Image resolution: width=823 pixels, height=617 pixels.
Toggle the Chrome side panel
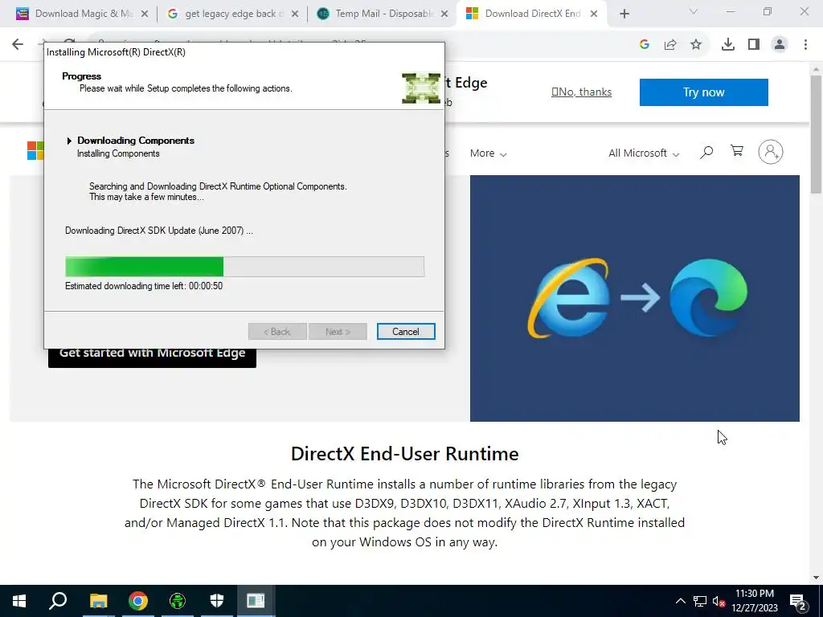754,45
